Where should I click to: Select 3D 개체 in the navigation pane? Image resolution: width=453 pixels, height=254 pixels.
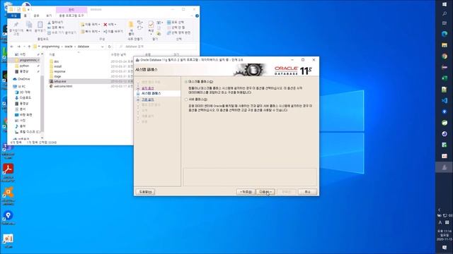click(25, 92)
